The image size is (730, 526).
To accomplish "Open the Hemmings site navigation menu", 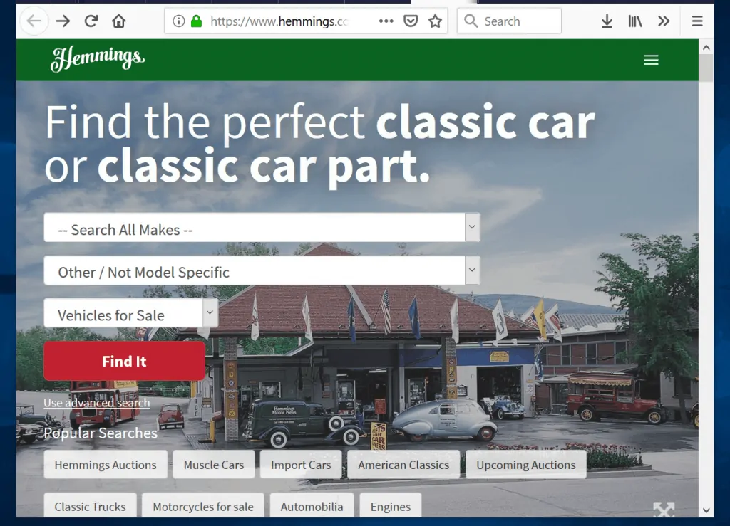I will click(651, 60).
